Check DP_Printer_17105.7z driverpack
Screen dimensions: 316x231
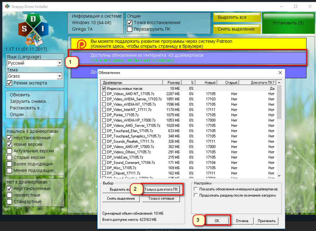point(104,115)
